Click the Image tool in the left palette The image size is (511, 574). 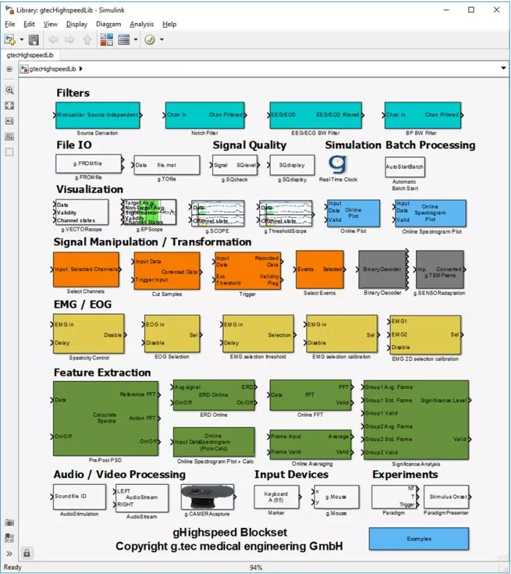point(9,136)
